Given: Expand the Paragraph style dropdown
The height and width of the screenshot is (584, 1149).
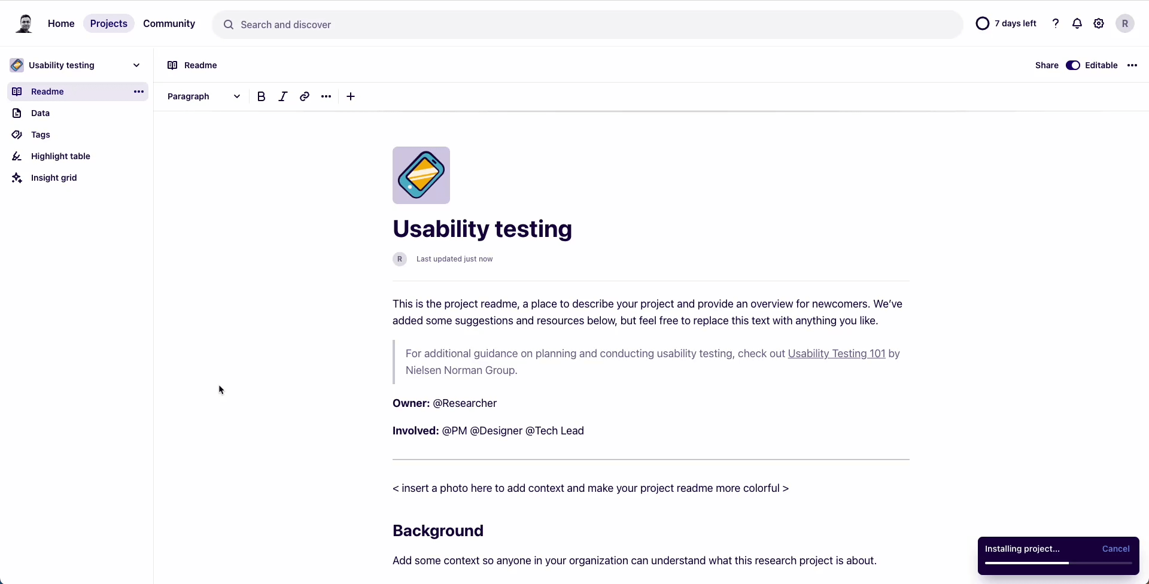Looking at the screenshot, I should [203, 96].
